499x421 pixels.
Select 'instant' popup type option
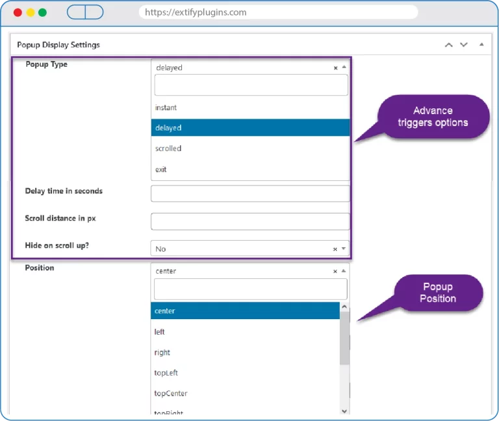(250, 108)
